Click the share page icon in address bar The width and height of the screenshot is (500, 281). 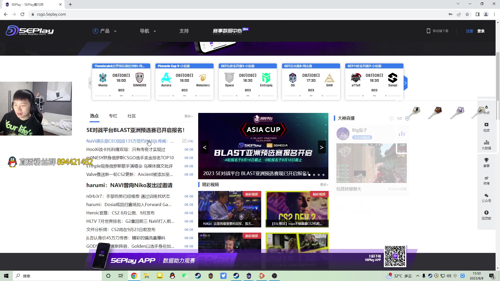(459, 14)
